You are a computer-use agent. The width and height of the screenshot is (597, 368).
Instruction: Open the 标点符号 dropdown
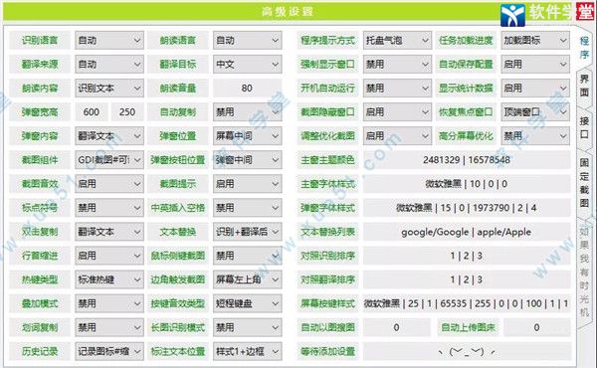109,208
